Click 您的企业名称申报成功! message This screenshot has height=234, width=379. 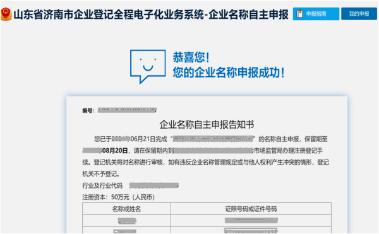click(229, 73)
